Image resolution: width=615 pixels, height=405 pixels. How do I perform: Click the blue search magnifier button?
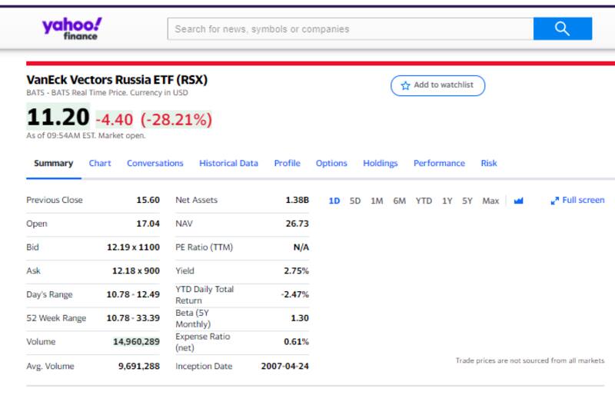pyautogui.click(x=562, y=29)
